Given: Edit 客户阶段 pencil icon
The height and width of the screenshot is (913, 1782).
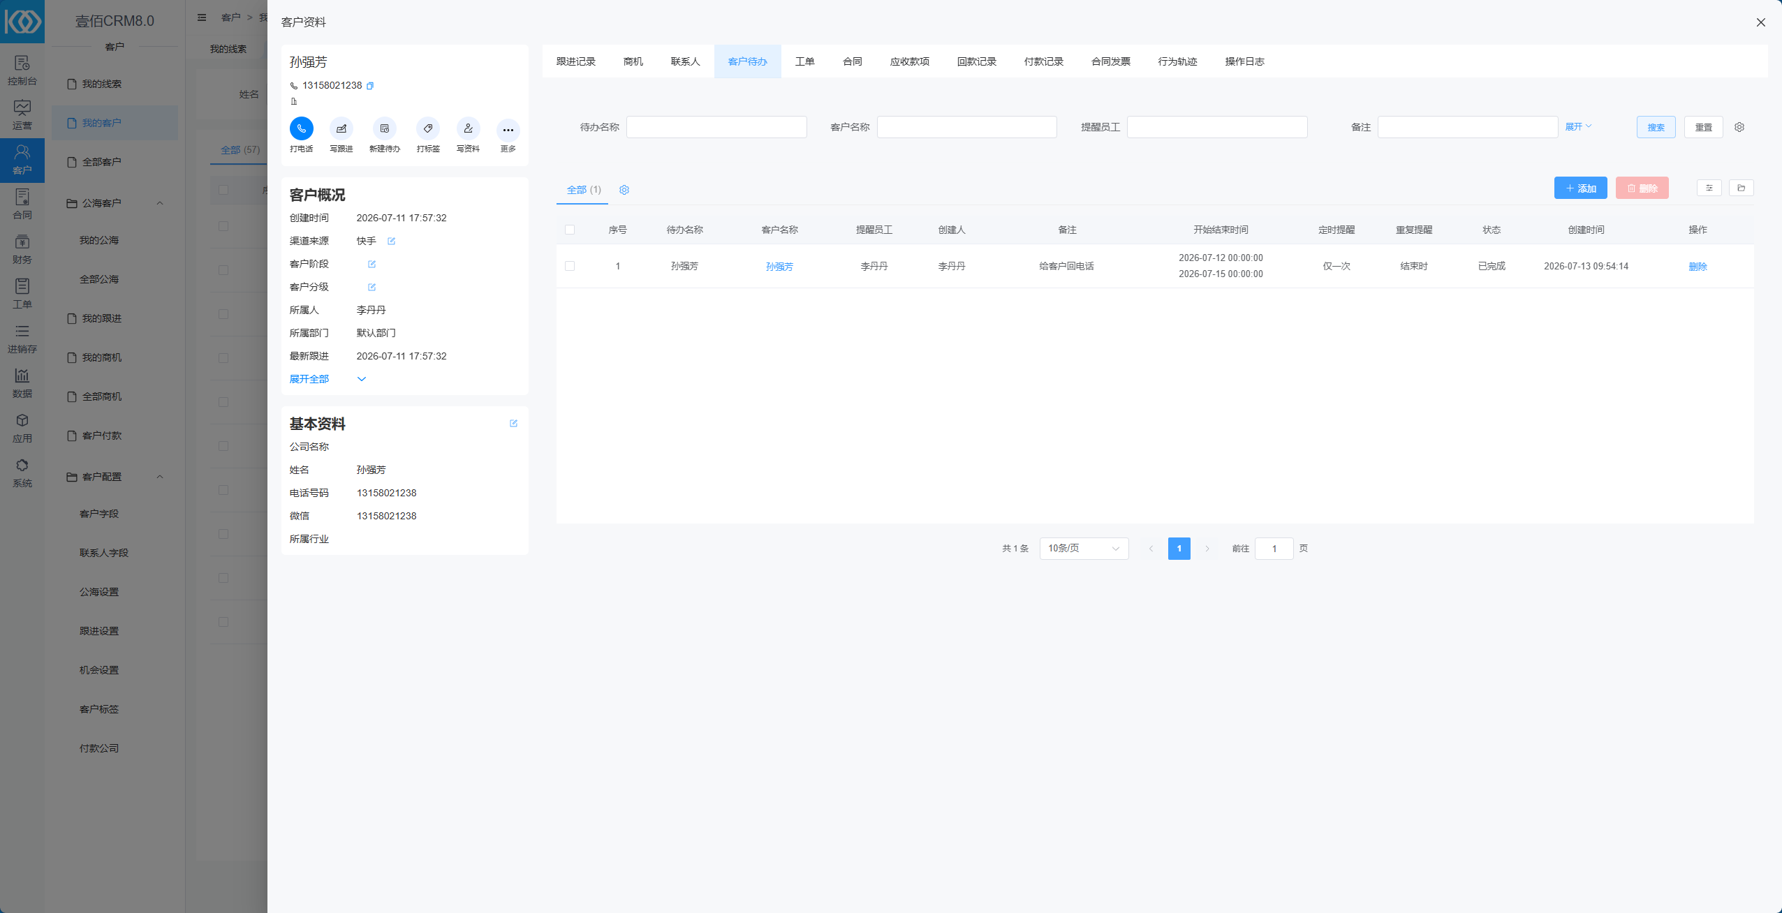Looking at the screenshot, I should [372, 264].
